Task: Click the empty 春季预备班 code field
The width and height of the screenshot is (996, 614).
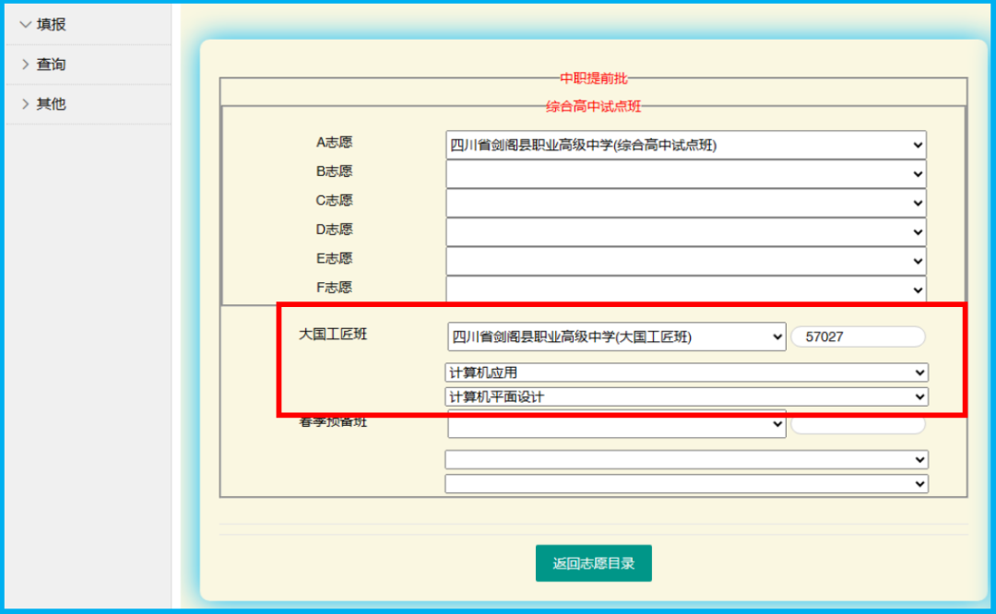Action: pyautogui.click(x=857, y=425)
